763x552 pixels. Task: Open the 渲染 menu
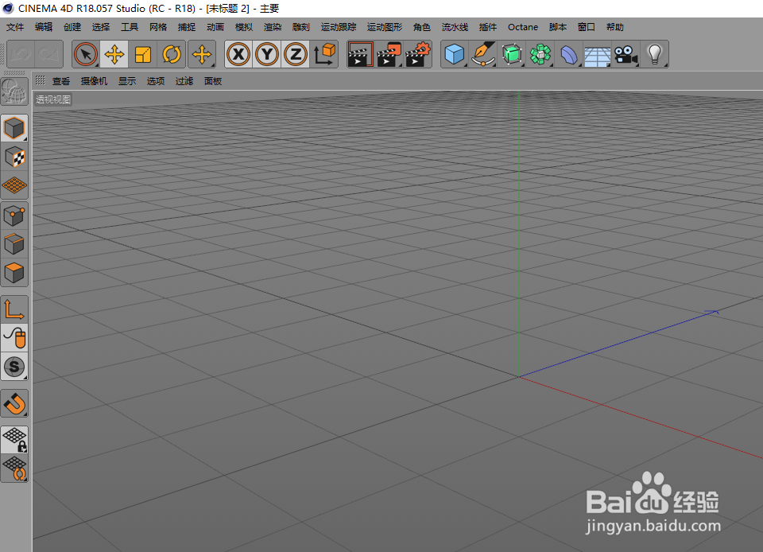tap(273, 27)
